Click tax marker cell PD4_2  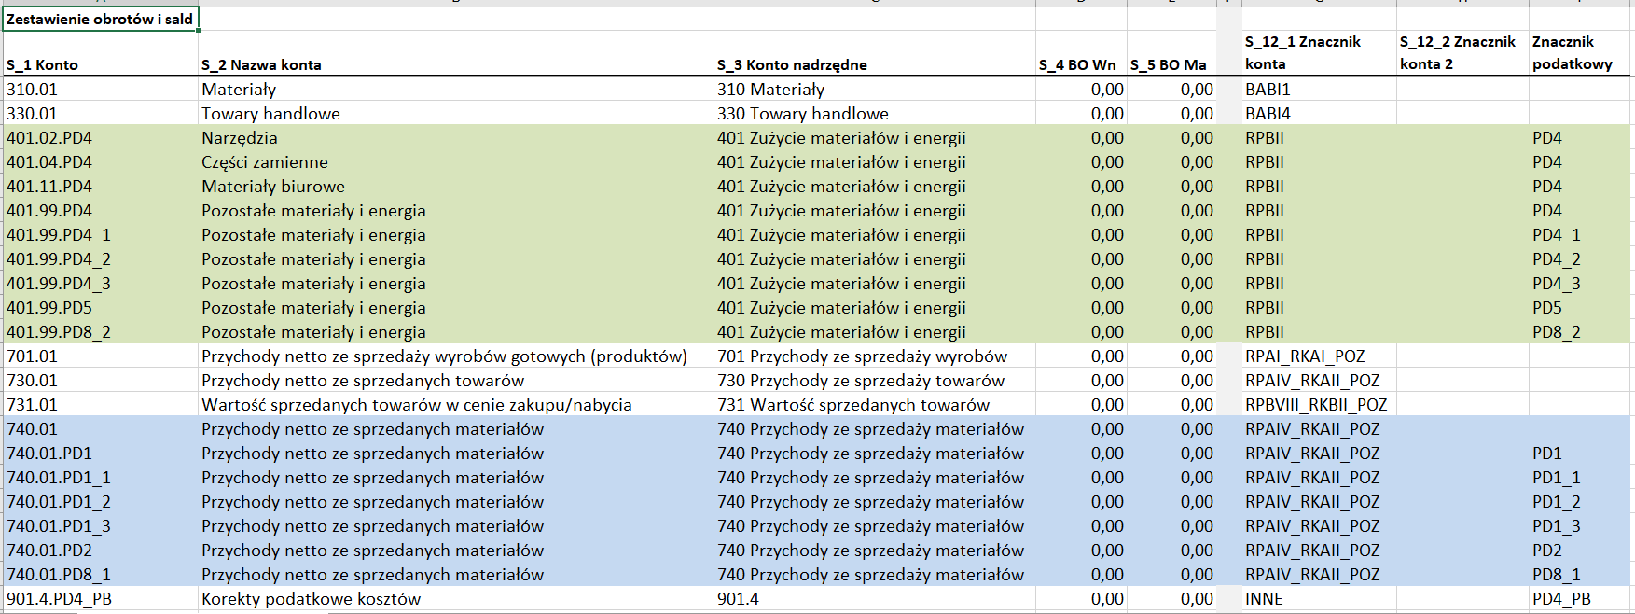(1580, 258)
